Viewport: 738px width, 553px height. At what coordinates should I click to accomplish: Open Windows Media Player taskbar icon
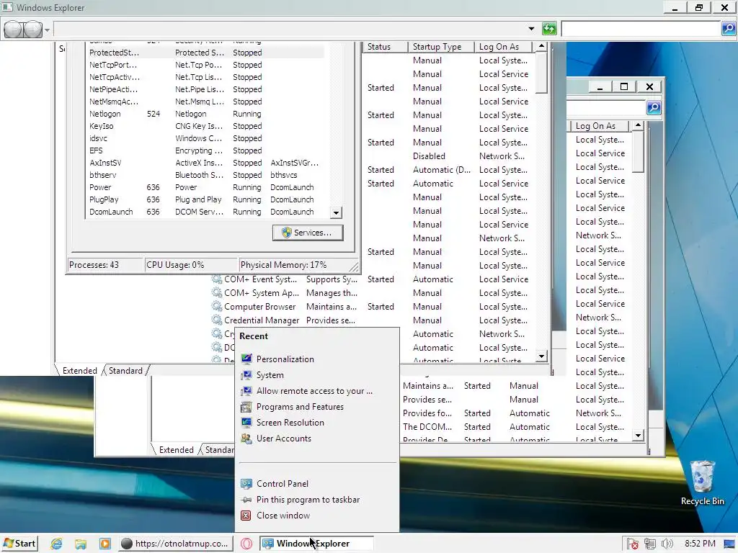pos(105,544)
